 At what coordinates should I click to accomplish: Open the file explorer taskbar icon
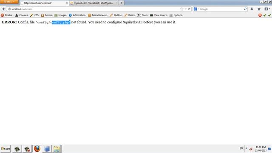tap(57, 149)
